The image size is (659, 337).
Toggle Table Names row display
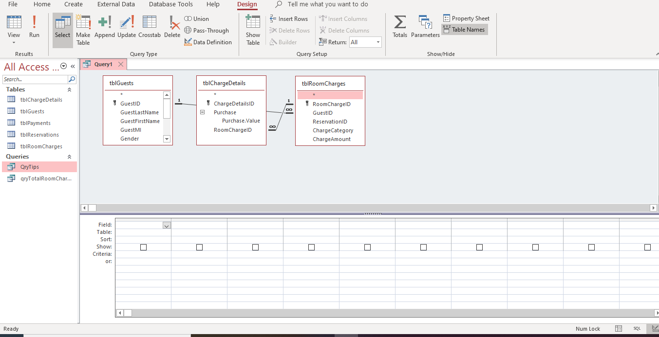pos(464,29)
